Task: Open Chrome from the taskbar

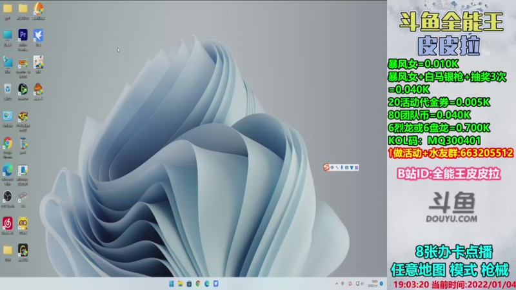Action: 198,284
